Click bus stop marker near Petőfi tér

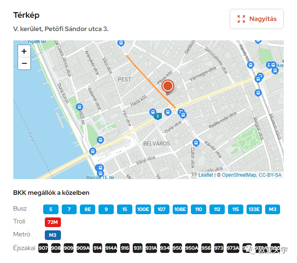click(79, 107)
